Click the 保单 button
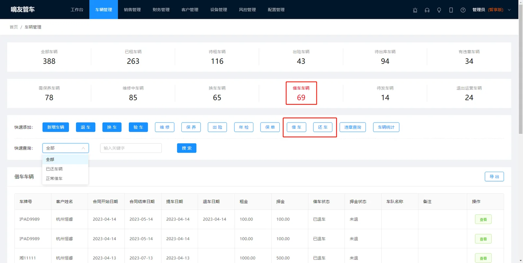 270,127
